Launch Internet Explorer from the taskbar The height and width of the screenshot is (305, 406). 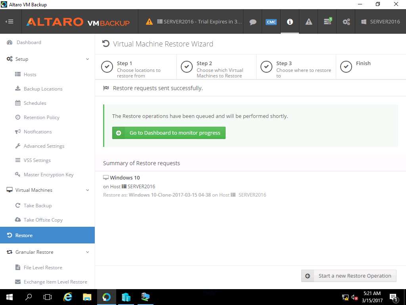[x=67, y=297]
